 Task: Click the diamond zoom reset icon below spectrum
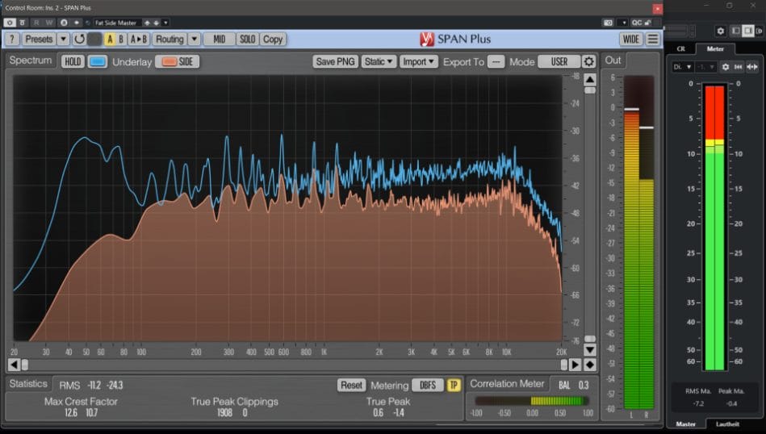590,365
